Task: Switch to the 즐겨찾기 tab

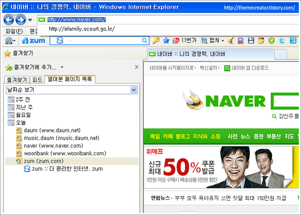Action: (x=17, y=80)
